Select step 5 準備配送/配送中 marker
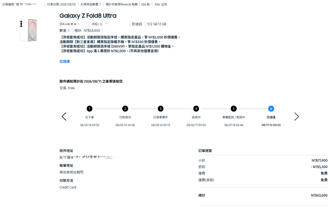The width and height of the screenshot is (332, 210). click(233, 109)
